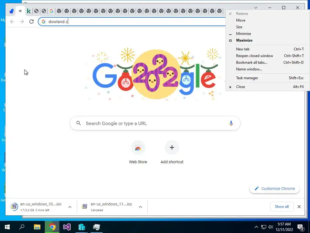
Task: Click the browser Back arrow
Action: tap(12, 22)
